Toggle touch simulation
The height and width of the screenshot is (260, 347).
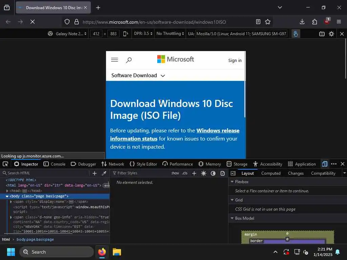click(295, 34)
